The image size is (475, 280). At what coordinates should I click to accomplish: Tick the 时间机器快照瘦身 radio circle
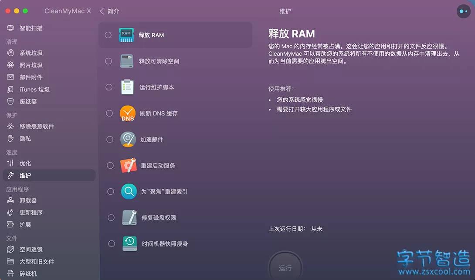112,244
